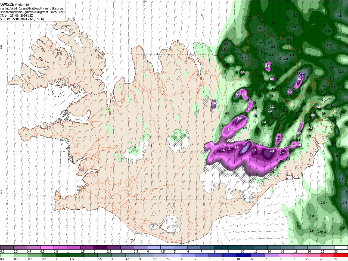Select the '4.5' label in the upper legend
This screenshot has height=261, width=348.
pyautogui.click(x=163, y=251)
